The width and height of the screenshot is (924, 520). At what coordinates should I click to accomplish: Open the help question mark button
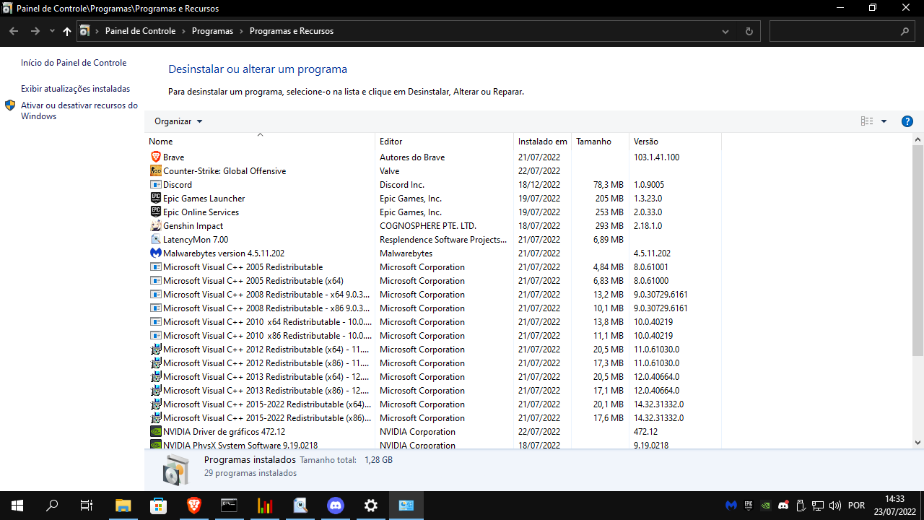coord(907,121)
